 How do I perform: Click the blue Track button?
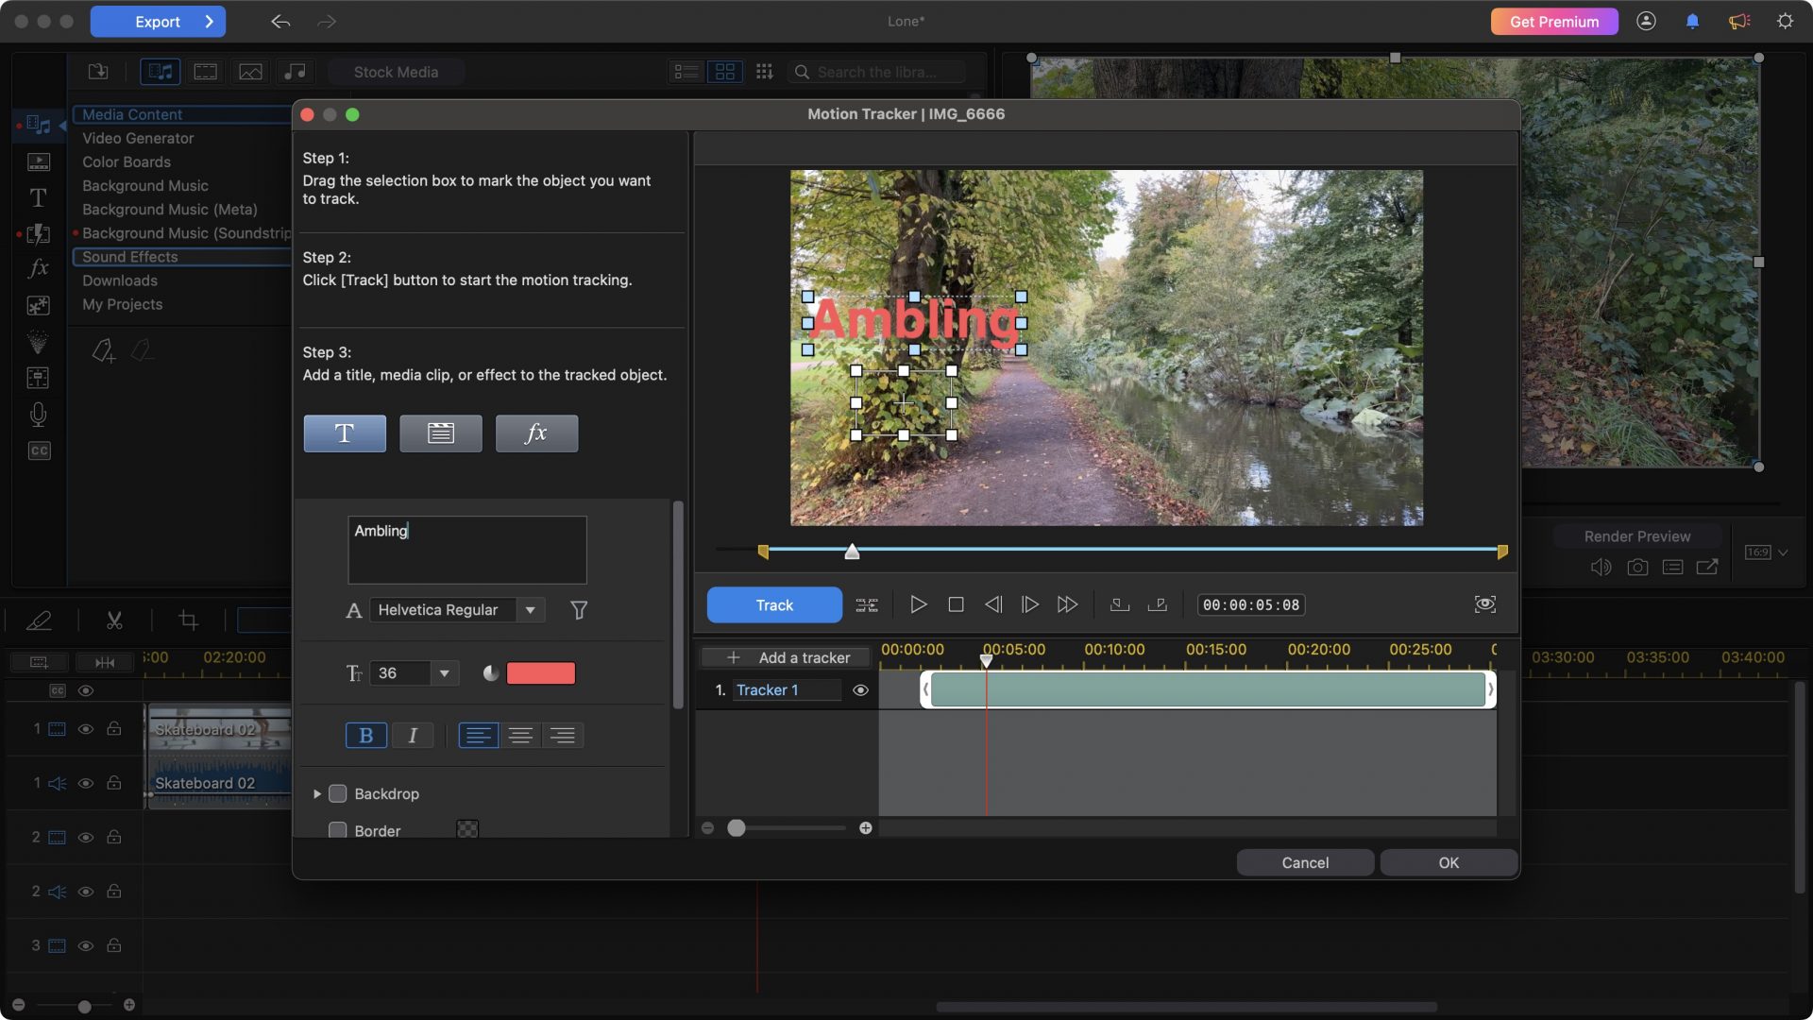[x=774, y=605]
